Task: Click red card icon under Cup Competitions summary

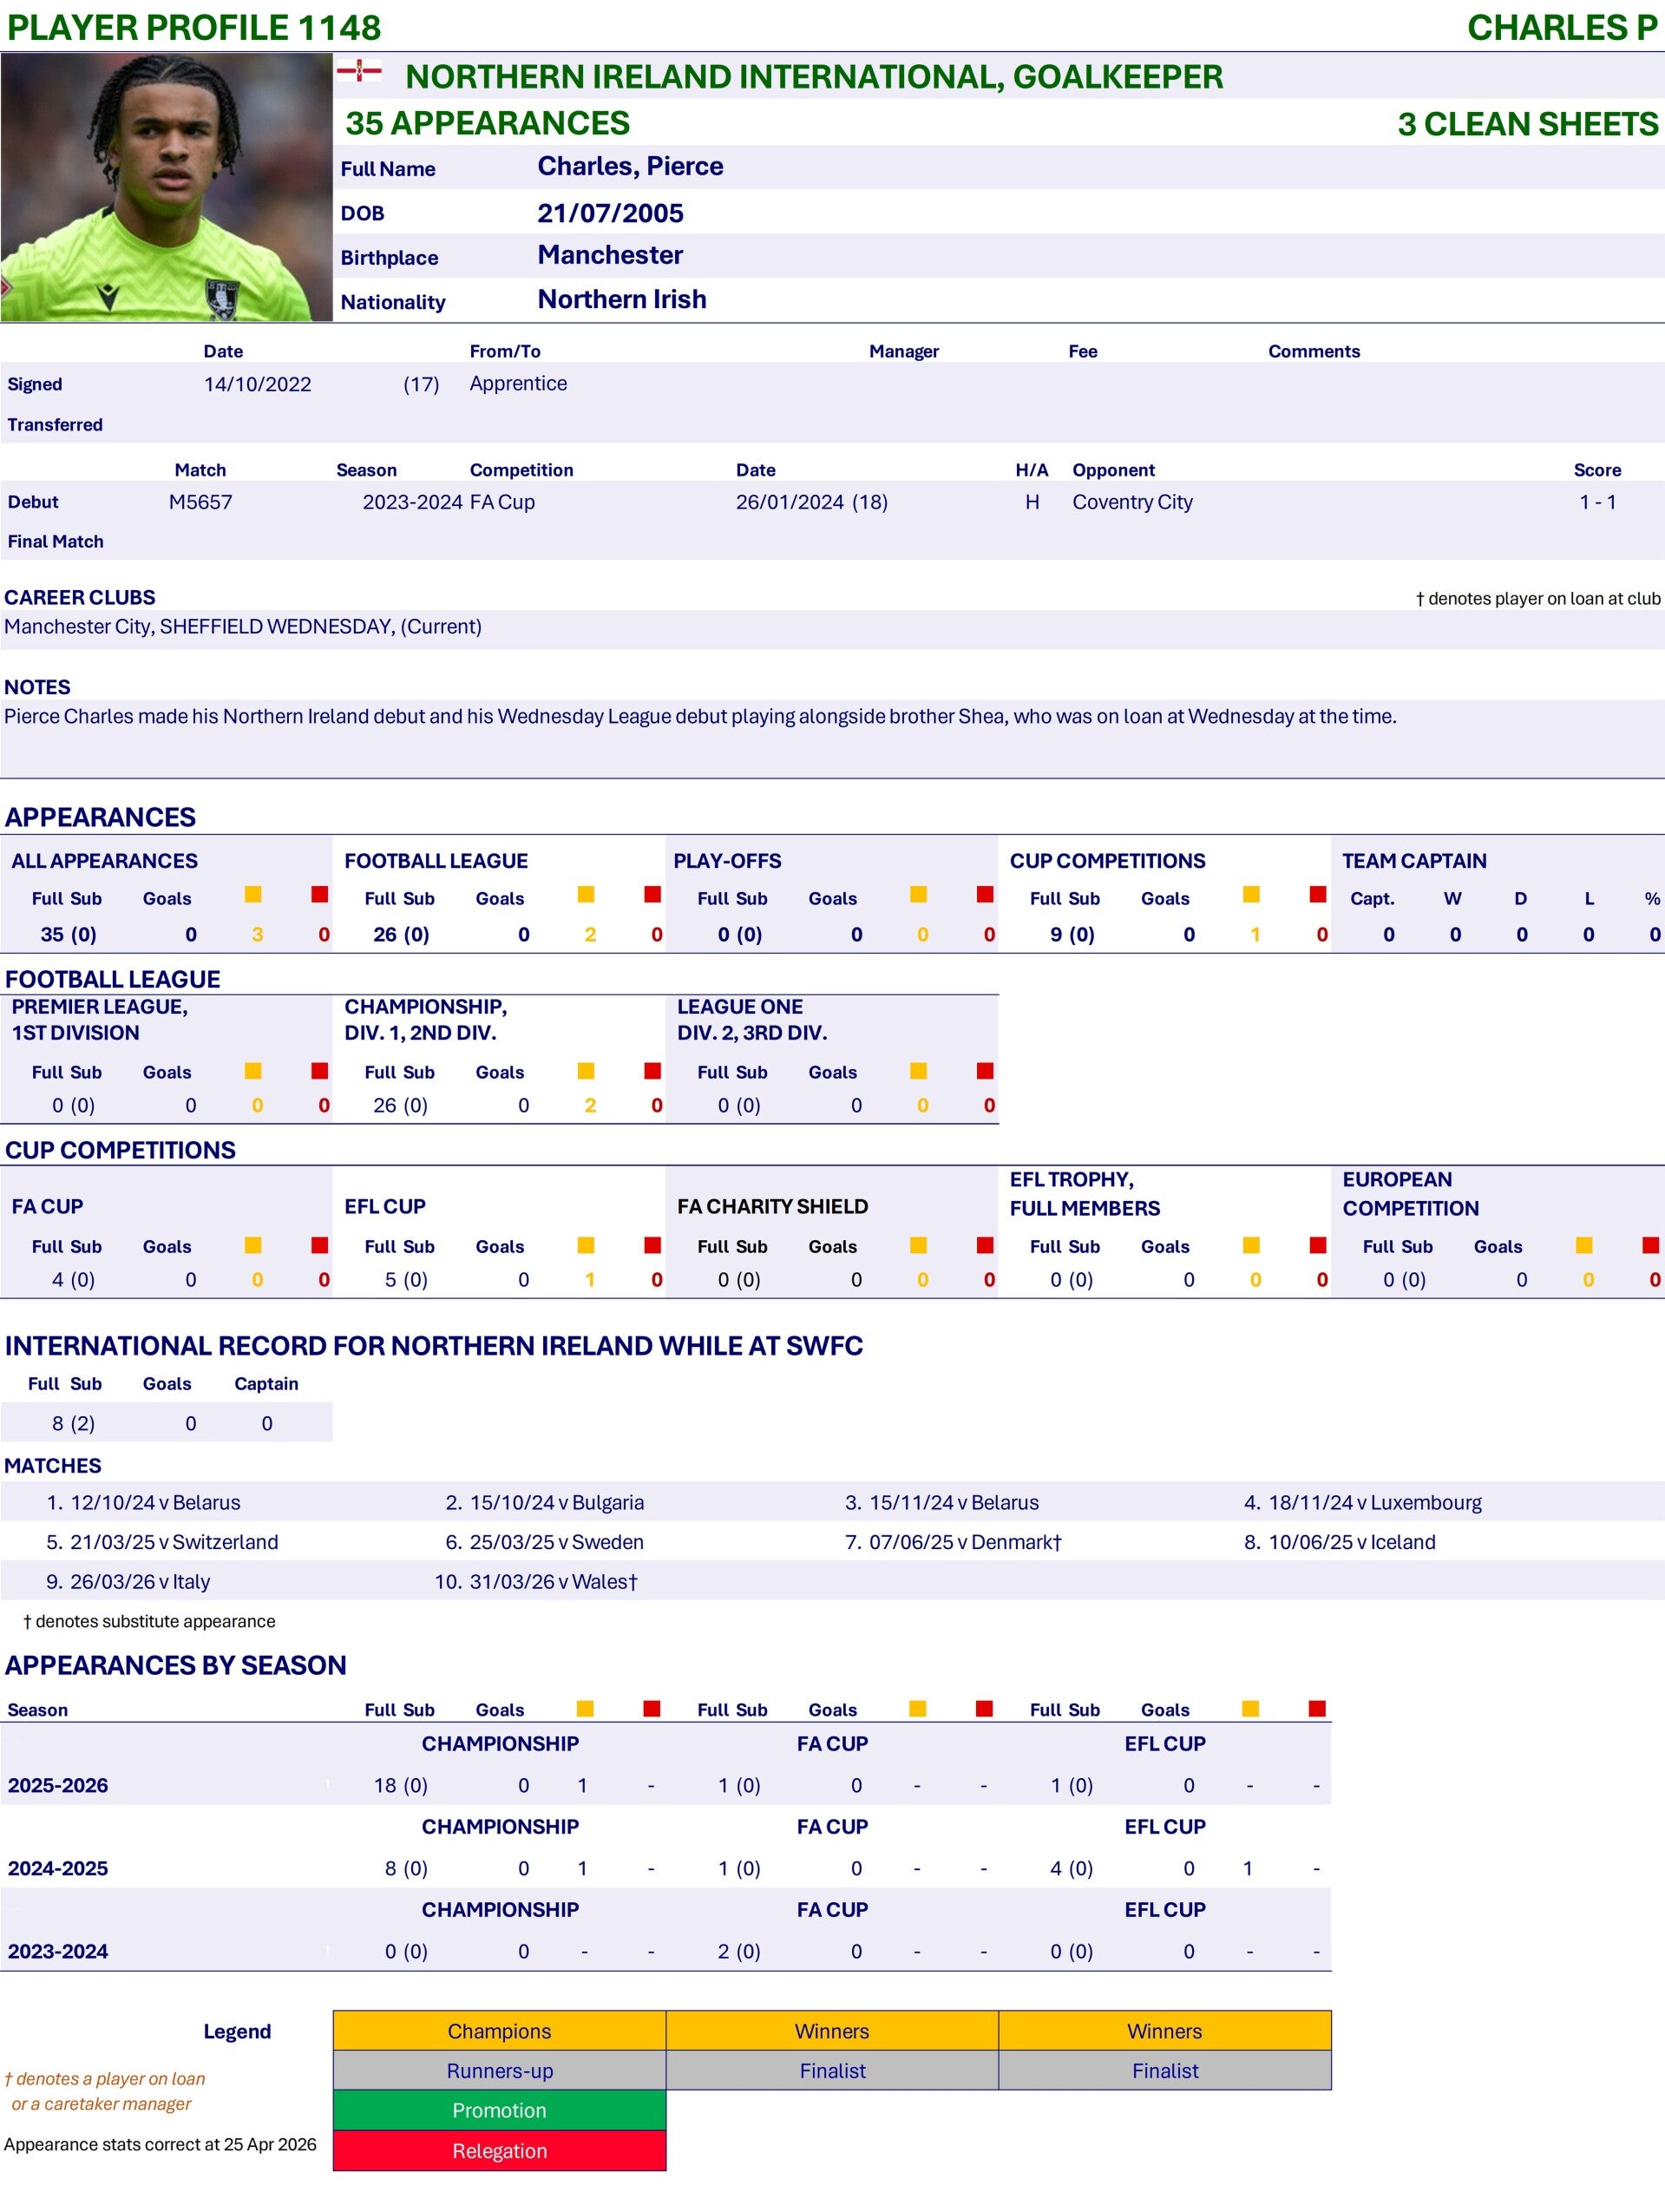Action: pos(1318,894)
